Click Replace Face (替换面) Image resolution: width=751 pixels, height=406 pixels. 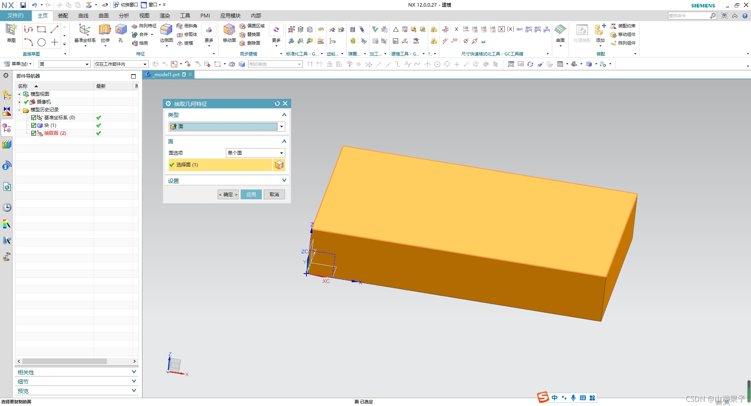(x=250, y=34)
